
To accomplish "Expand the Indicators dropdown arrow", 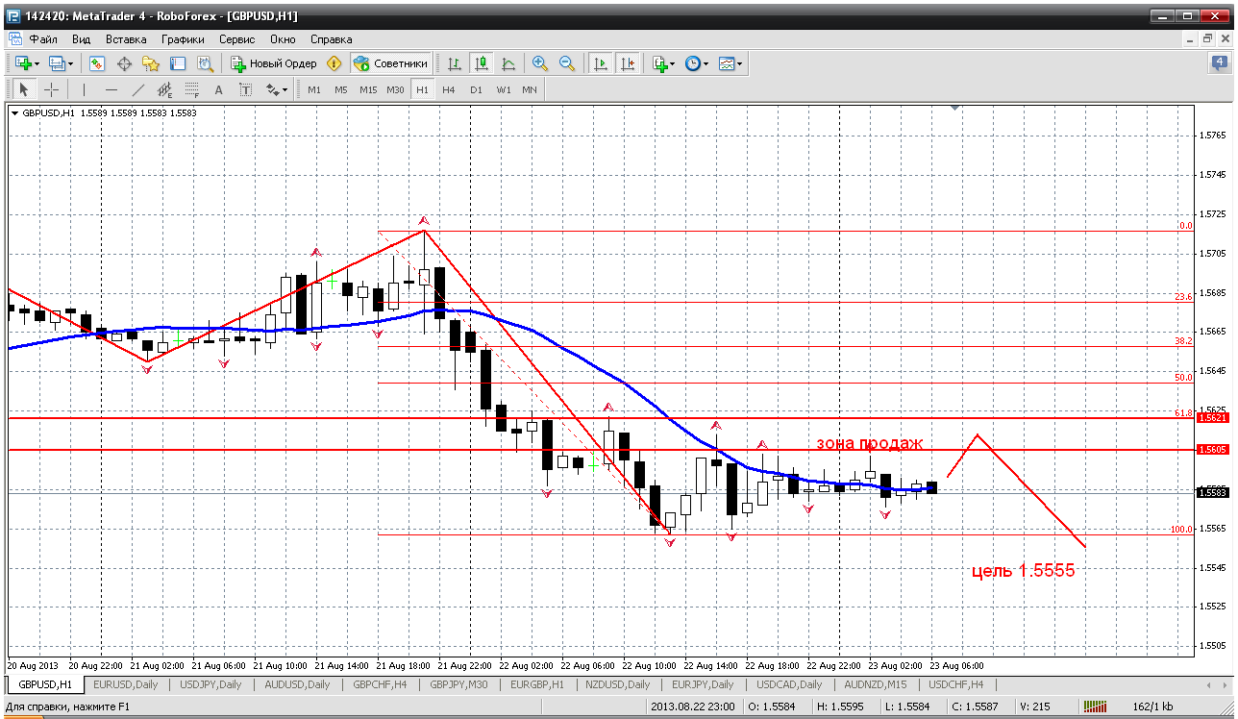I will [x=673, y=63].
